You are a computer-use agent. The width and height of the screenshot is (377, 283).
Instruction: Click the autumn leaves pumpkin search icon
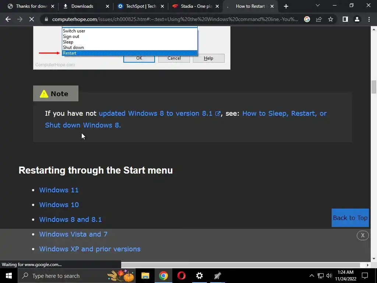click(121, 276)
